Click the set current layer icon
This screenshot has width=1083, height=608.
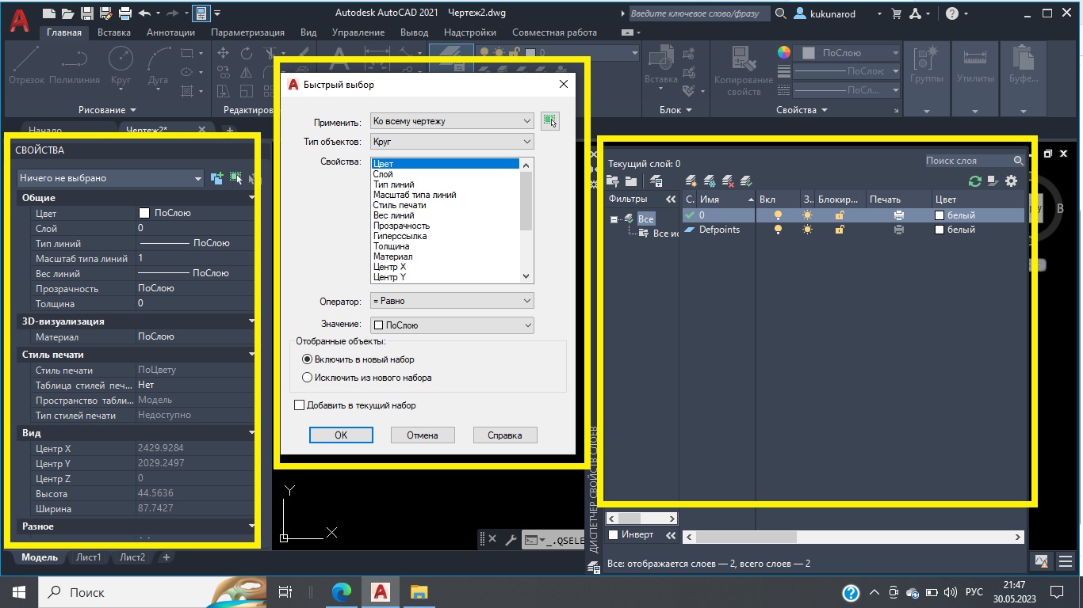coord(746,181)
